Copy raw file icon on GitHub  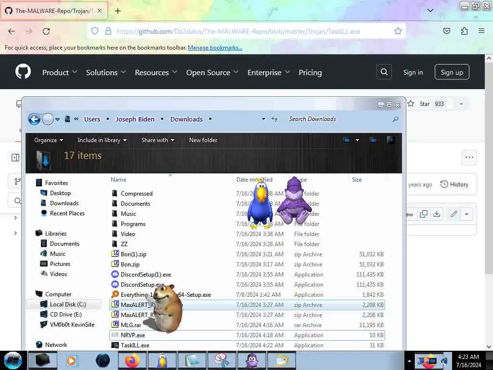[424, 214]
